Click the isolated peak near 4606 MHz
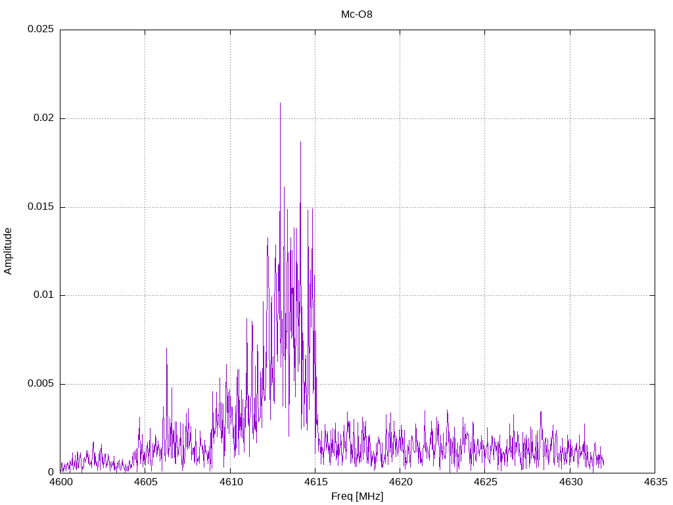 click(x=166, y=350)
